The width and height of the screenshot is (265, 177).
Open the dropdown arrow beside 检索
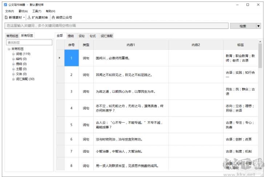(x=258, y=26)
